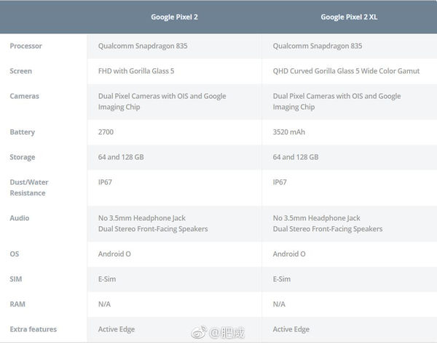Click the Weibo username text beside the logo
Image resolution: width=437 pixels, height=343 pixels.
(x=227, y=333)
